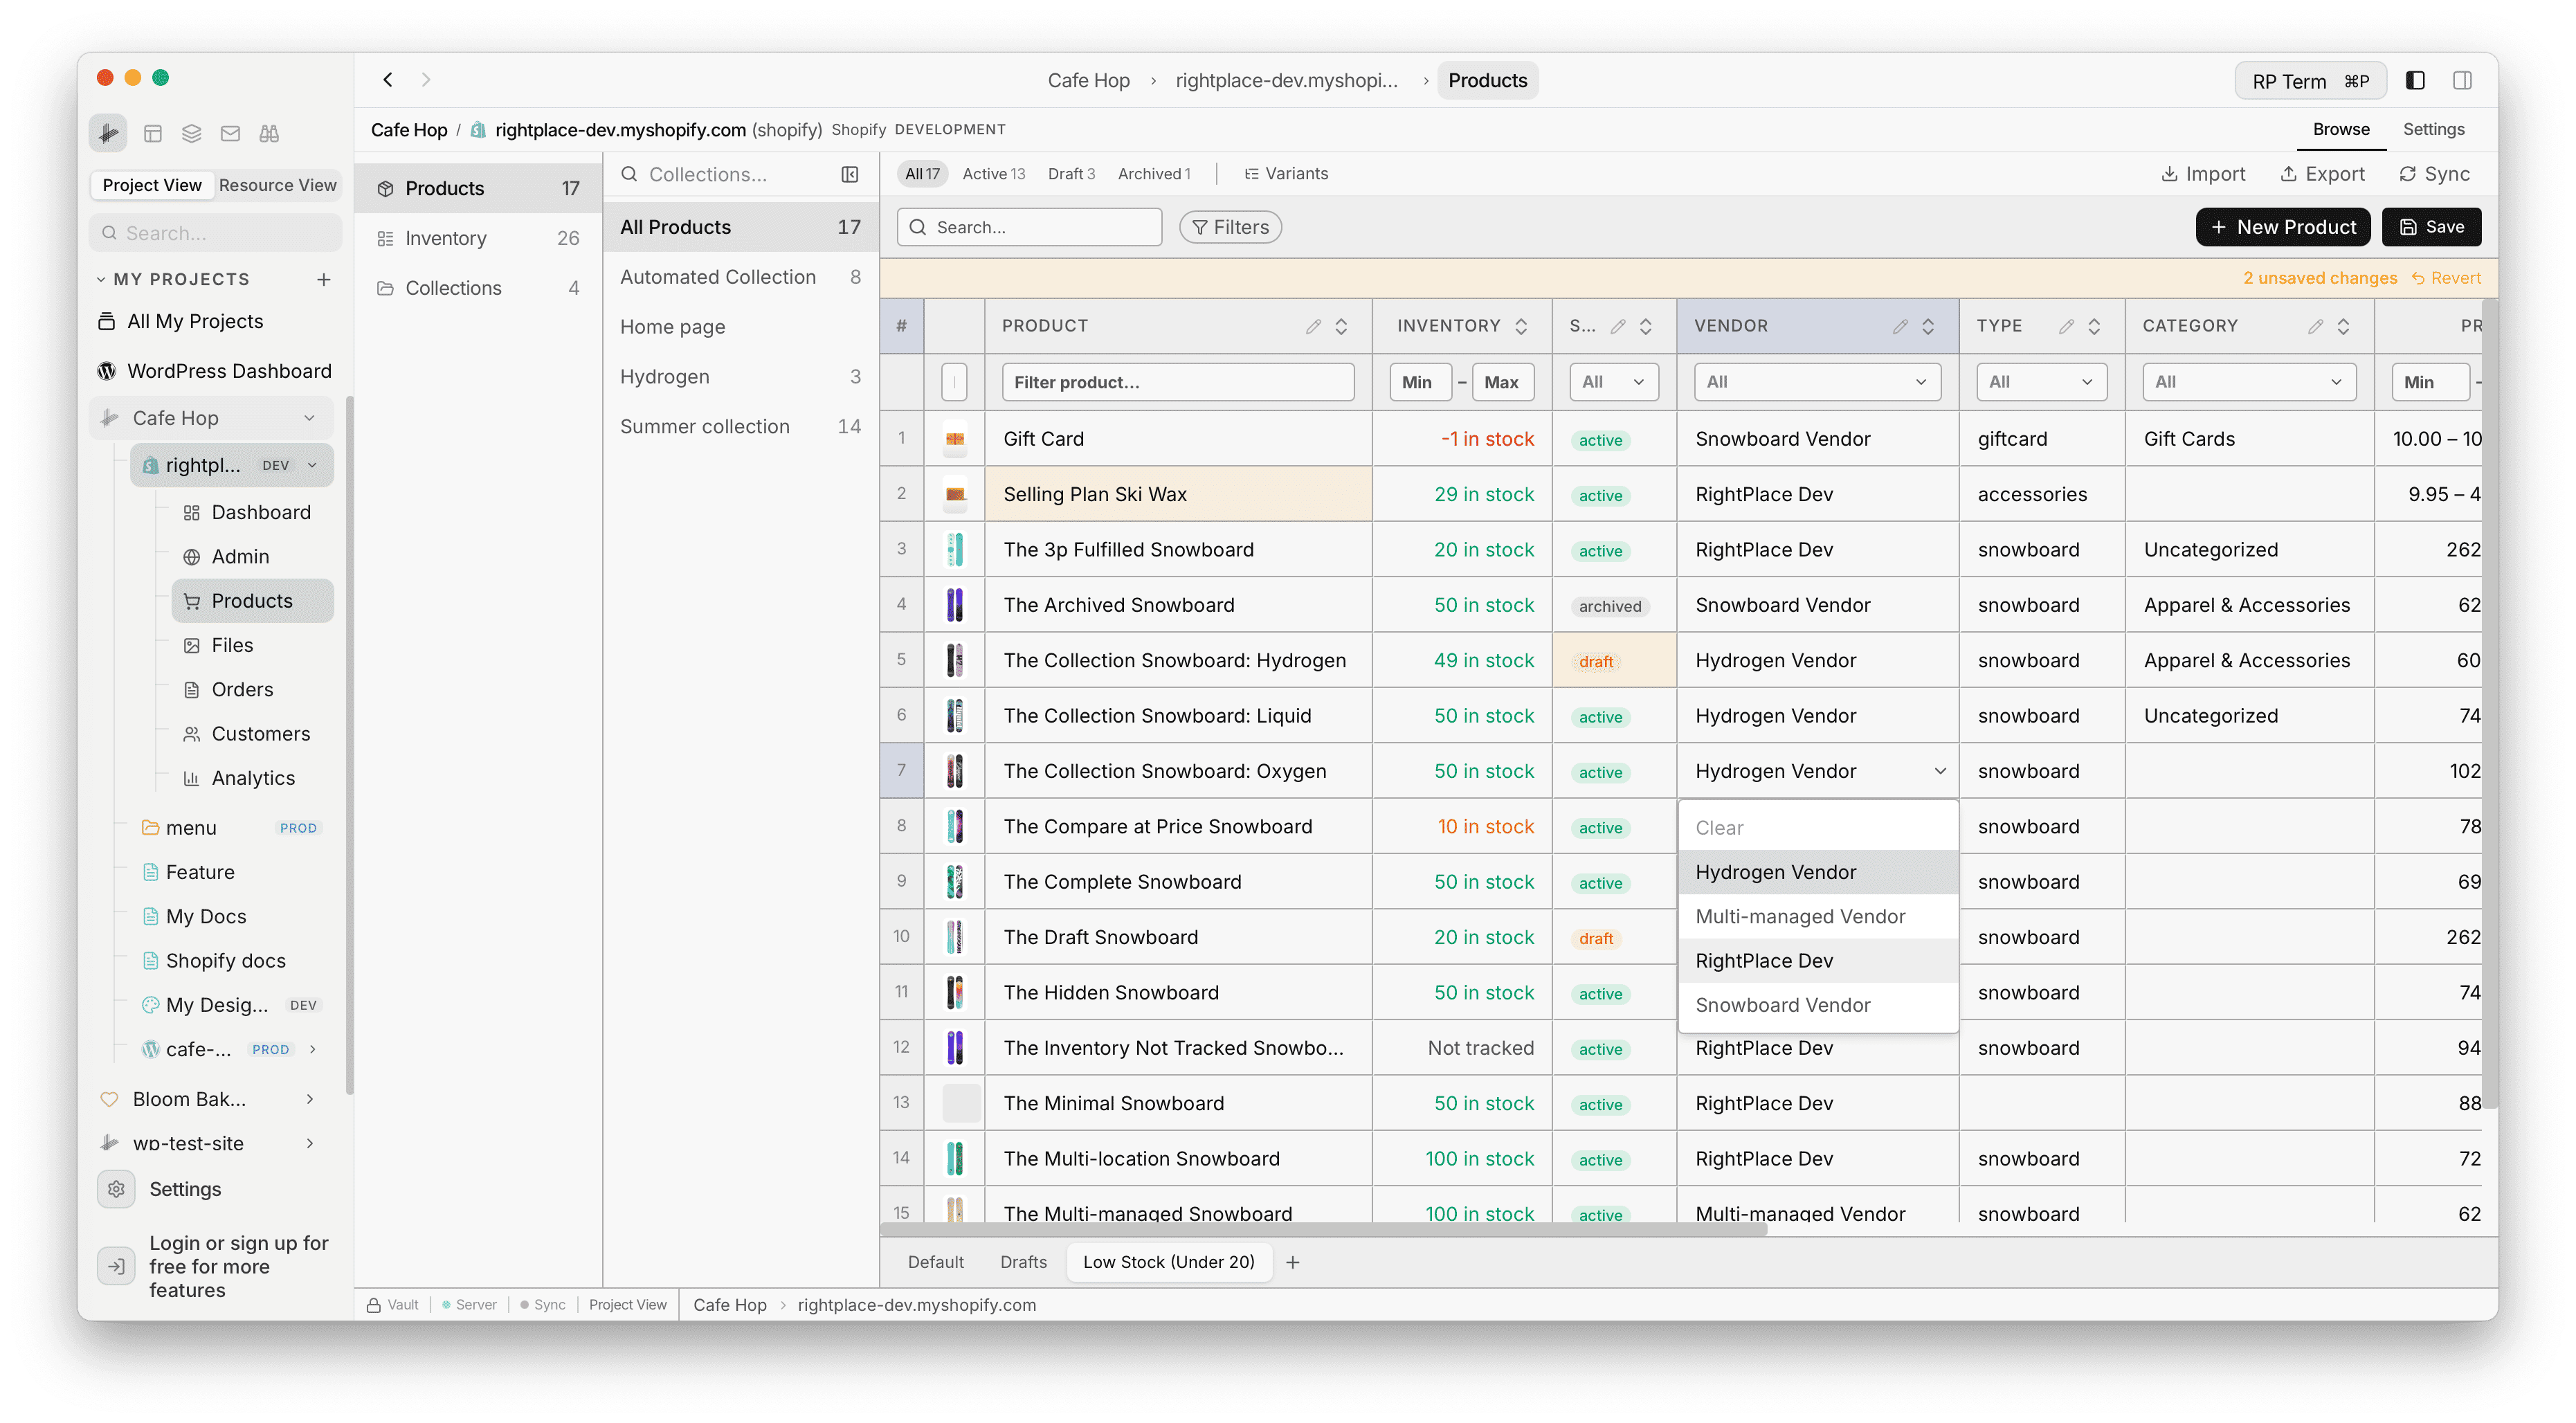Open the TYPE column filter dropdown showing All

coord(2041,381)
